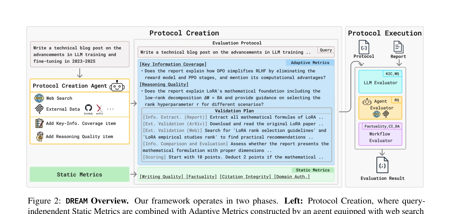Viewport: 450px width, 214px height.
Task: Click the Static Metrics tag in protocol panel
Action: tap(313, 170)
